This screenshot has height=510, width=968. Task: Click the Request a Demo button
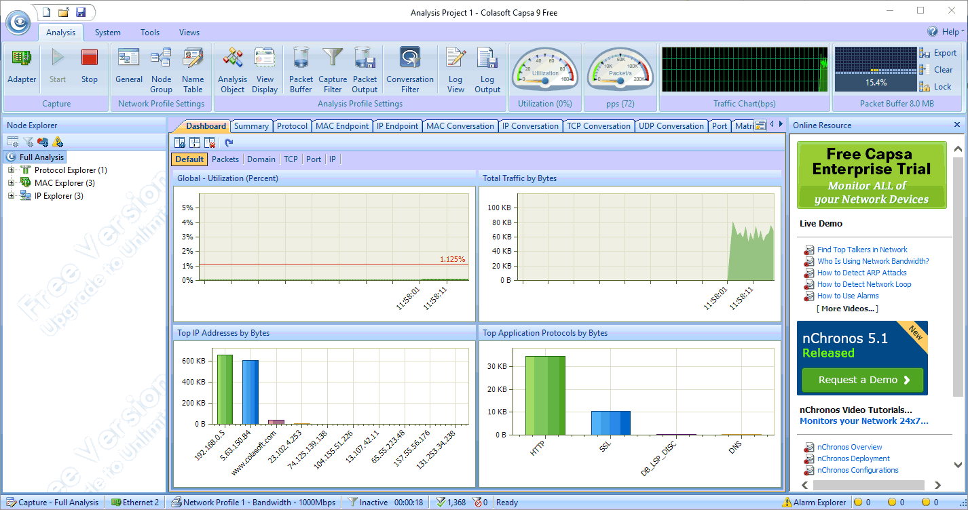(x=863, y=380)
